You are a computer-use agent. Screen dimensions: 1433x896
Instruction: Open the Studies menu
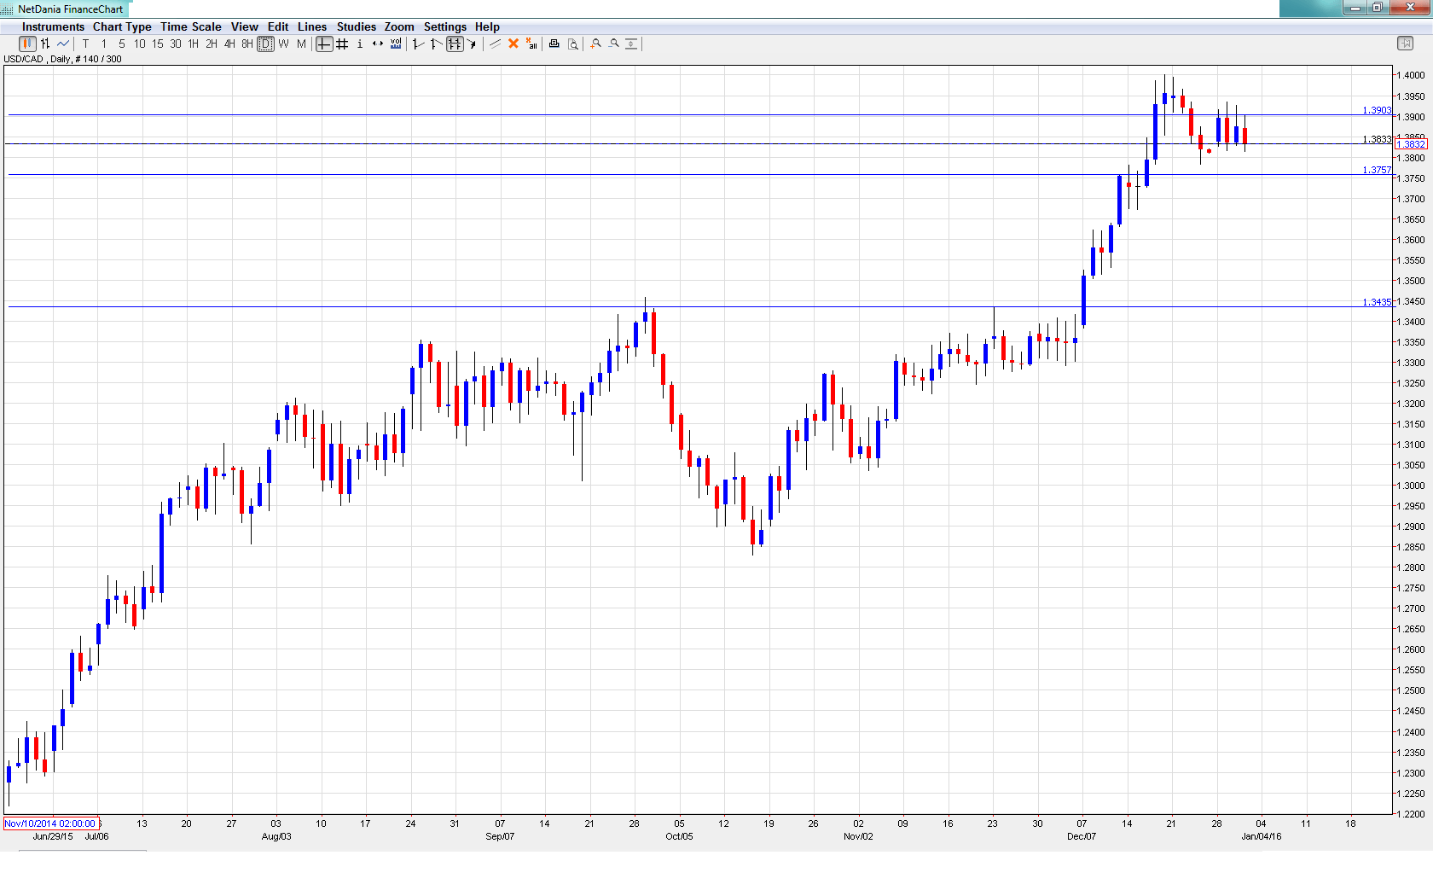357,26
